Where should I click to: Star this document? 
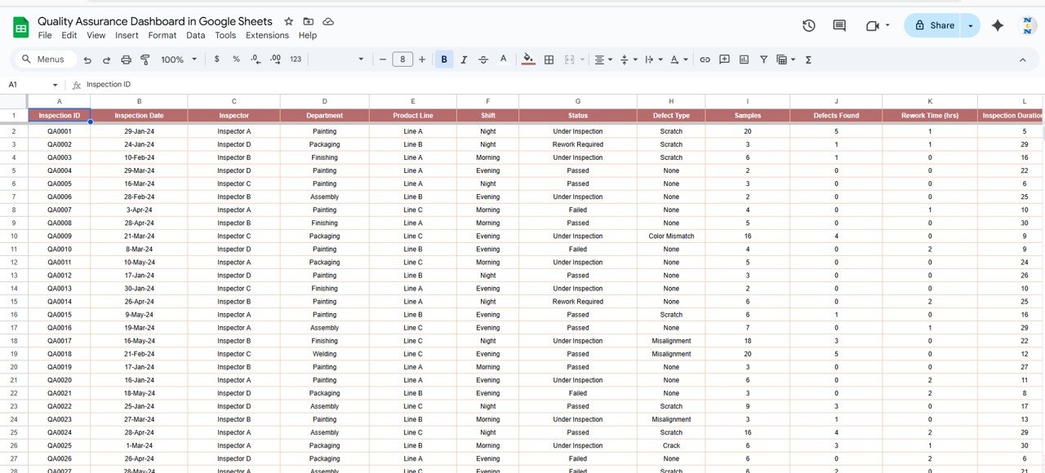tap(288, 21)
